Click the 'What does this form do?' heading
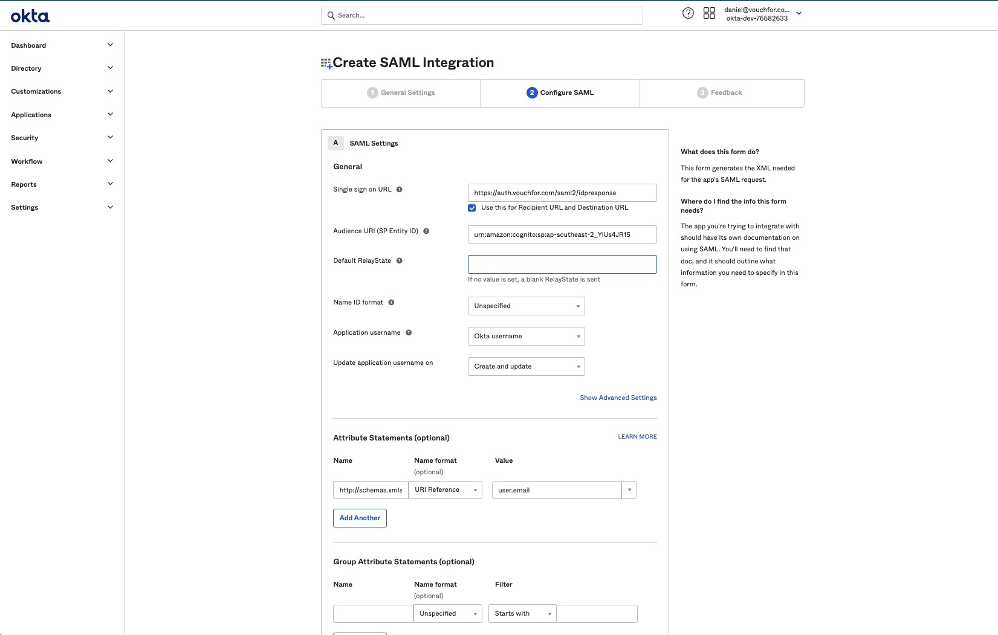This screenshot has height=635, width=998. tap(720, 152)
